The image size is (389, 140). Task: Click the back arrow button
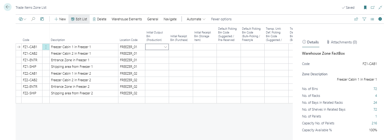(x=7, y=7)
